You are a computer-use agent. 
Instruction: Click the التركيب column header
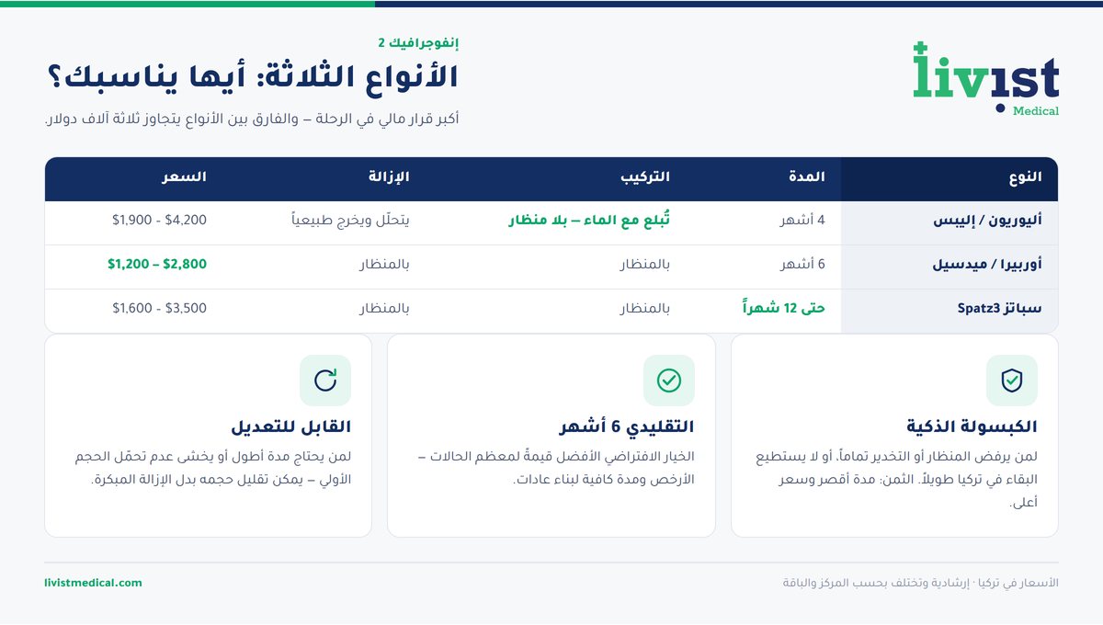pyautogui.click(x=644, y=177)
